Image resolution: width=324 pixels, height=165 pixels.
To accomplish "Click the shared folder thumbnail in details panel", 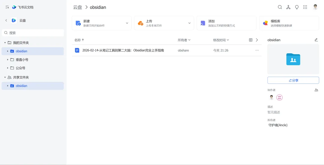I will pyautogui.click(x=293, y=59).
